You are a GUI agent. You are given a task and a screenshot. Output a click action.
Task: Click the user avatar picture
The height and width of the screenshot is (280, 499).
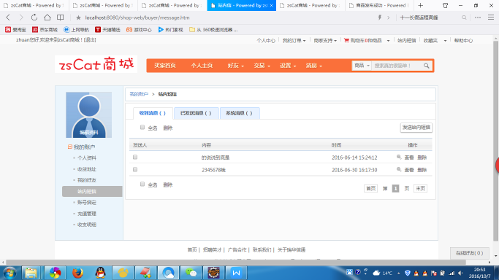click(x=89, y=114)
